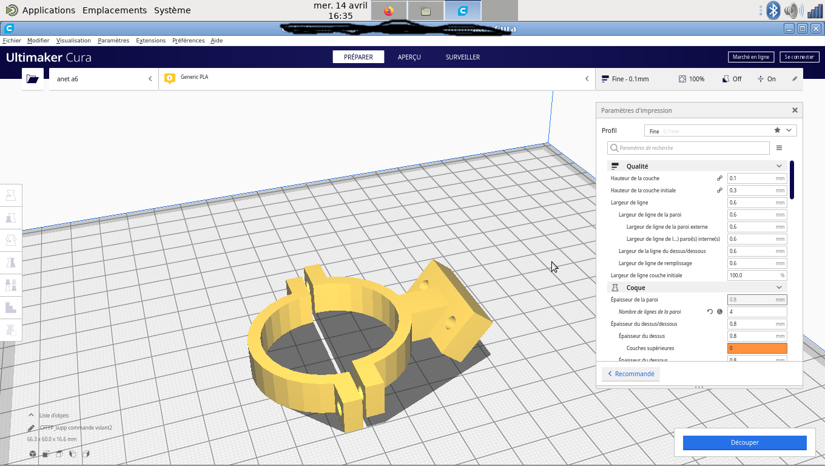Click link icon beside Hauteur de la couche initiale
Image resolution: width=825 pixels, height=466 pixels.
click(x=719, y=191)
